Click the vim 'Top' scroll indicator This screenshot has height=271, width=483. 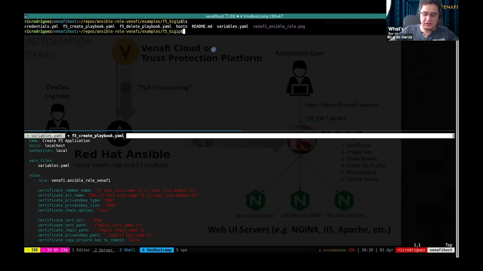449,245
